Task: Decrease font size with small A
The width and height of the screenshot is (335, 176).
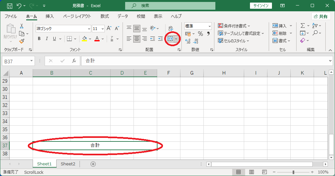Action: pos(117,28)
